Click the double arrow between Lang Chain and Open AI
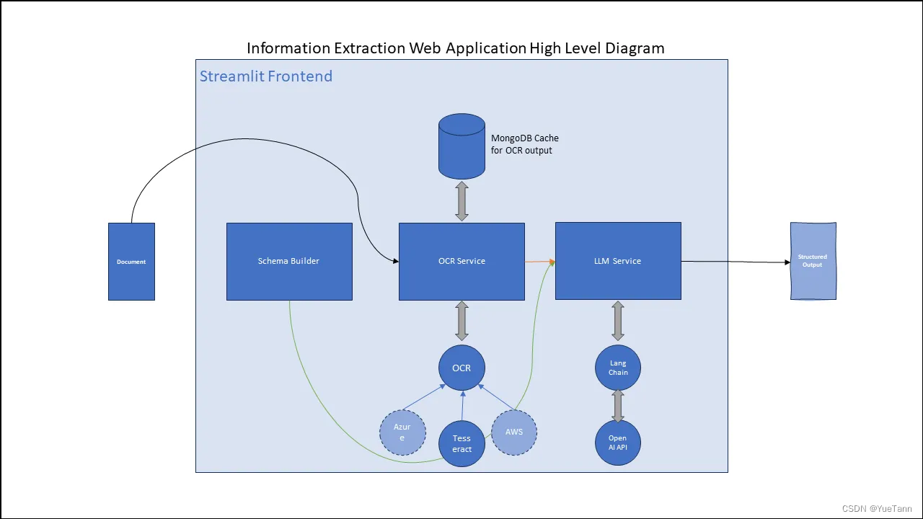Screen dimensions: 923x519 pyautogui.click(x=618, y=406)
